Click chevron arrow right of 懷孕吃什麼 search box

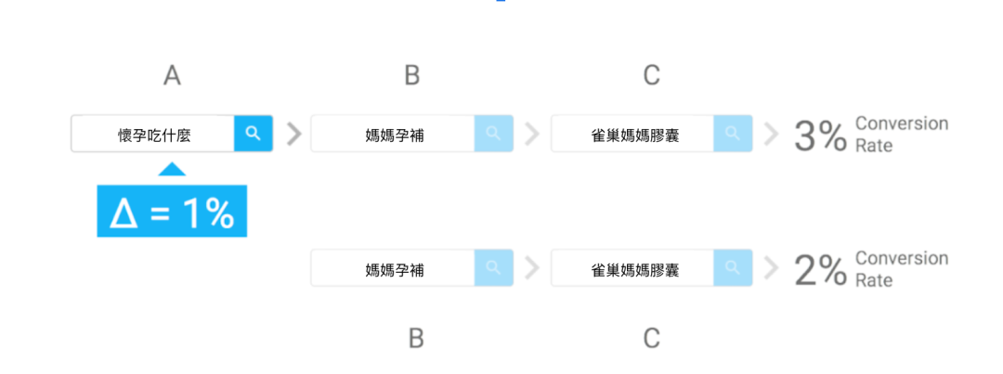(294, 135)
